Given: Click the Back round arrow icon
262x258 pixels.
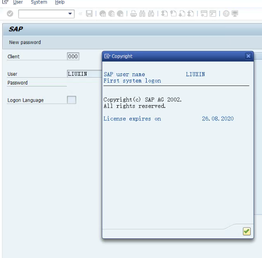Looking at the screenshot, I should coord(103,14).
